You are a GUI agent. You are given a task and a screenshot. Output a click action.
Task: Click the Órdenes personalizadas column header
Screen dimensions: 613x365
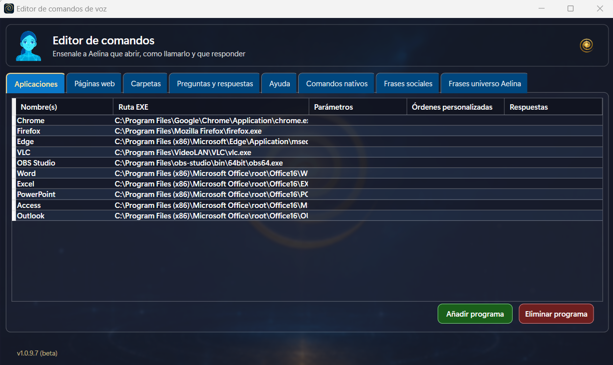(x=456, y=107)
